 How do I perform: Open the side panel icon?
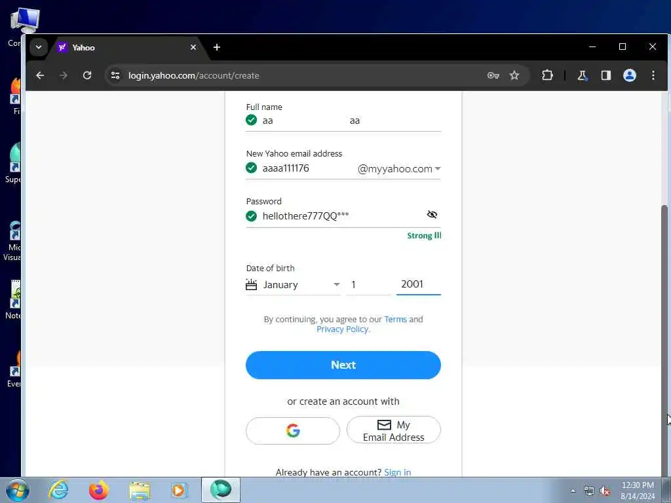(x=605, y=75)
